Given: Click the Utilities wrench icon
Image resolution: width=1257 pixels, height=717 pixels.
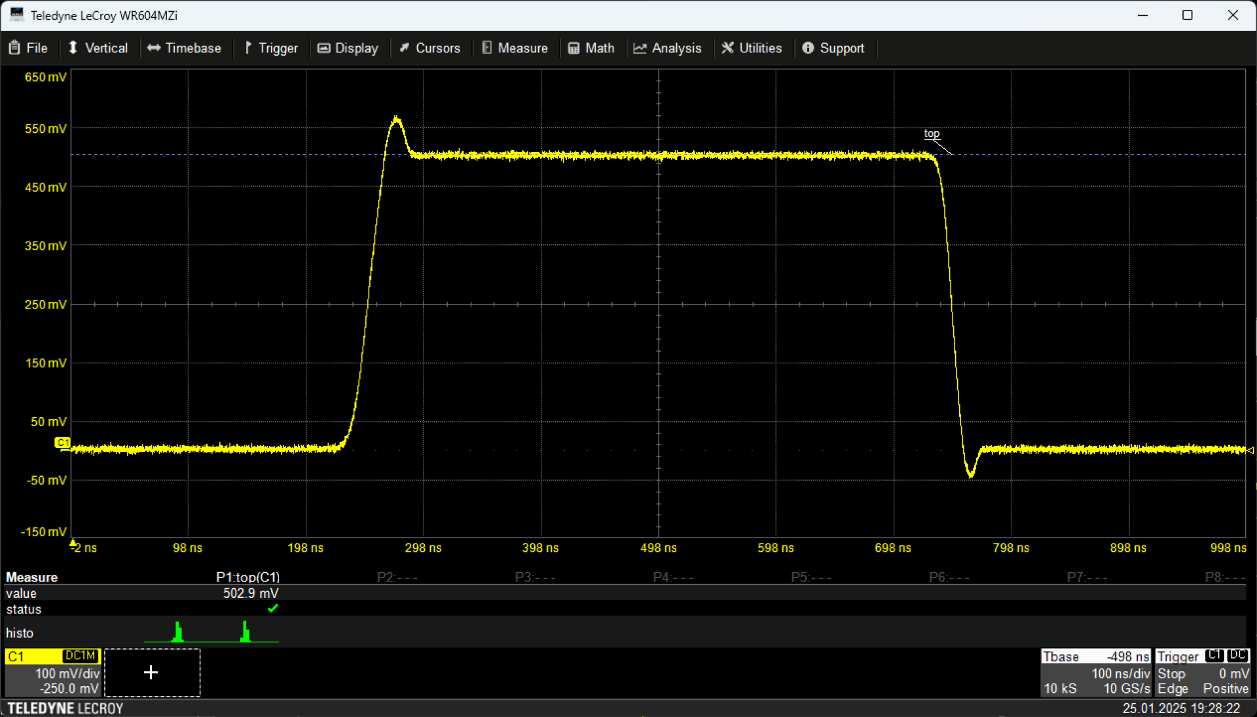Looking at the screenshot, I should pos(727,48).
